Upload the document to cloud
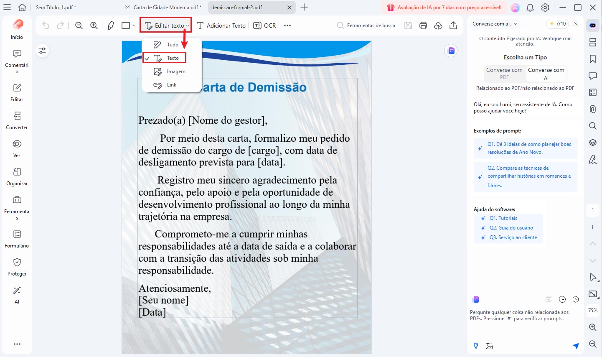Viewport: 602px width, 357px height. click(438, 25)
